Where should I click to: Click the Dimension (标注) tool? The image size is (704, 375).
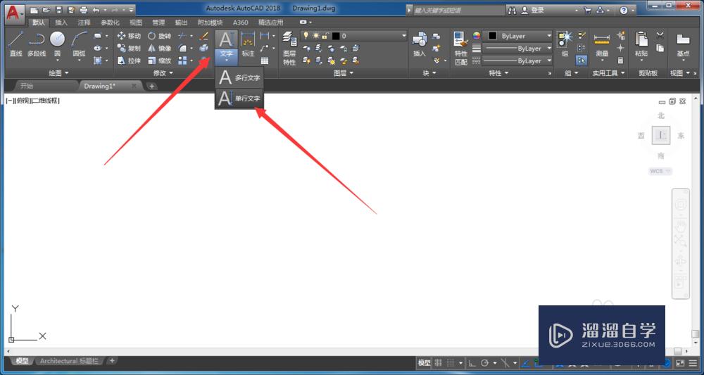(248, 44)
